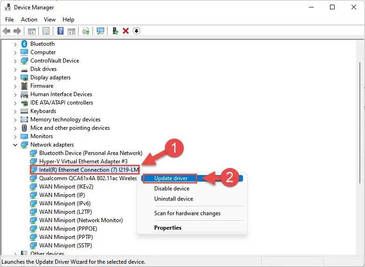Choose Disable device in context menu
The image size is (365, 267).
coord(172,189)
